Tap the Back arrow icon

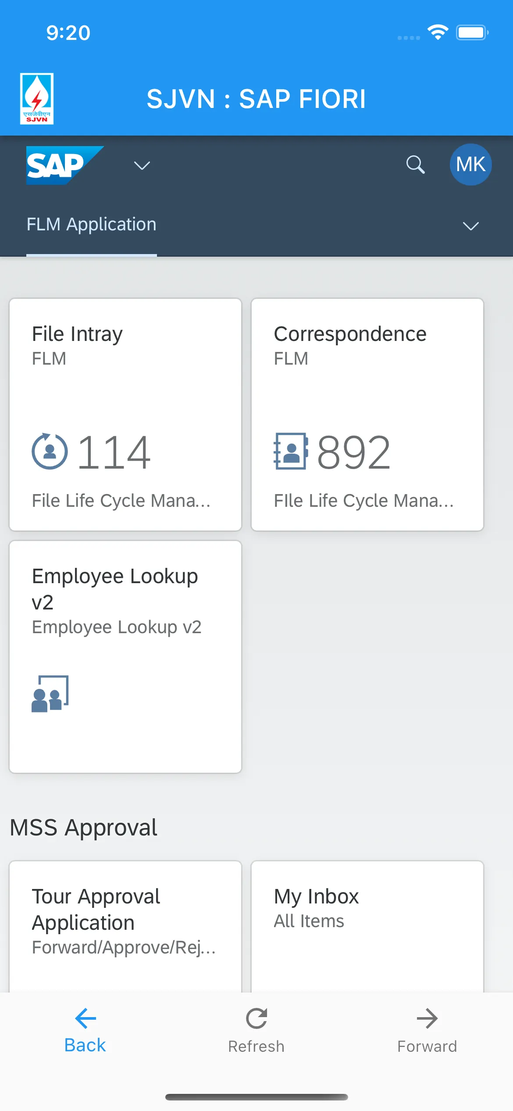pyautogui.click(x=85, y=1018)
